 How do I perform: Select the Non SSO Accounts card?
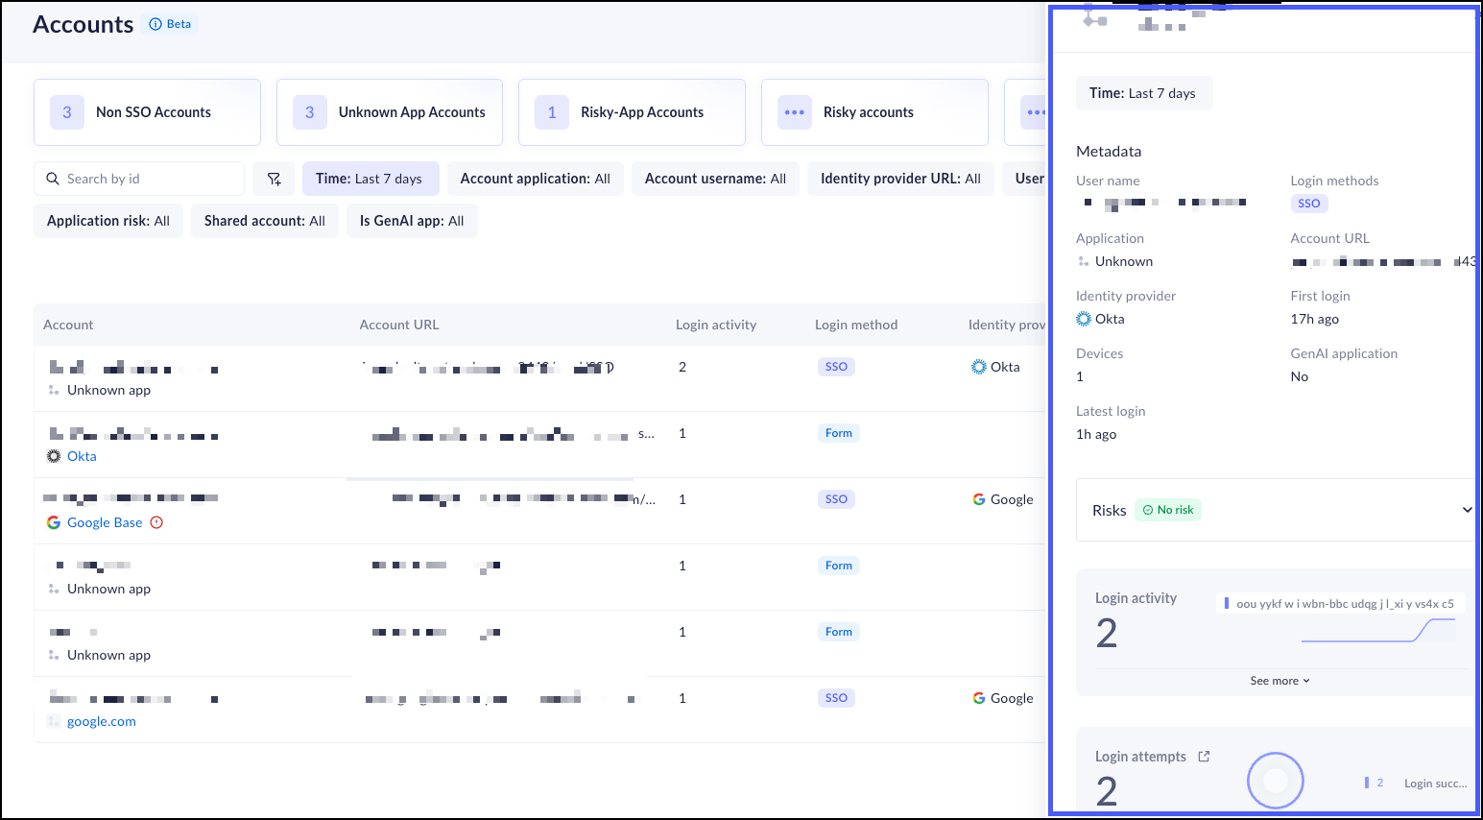[147, 112]
